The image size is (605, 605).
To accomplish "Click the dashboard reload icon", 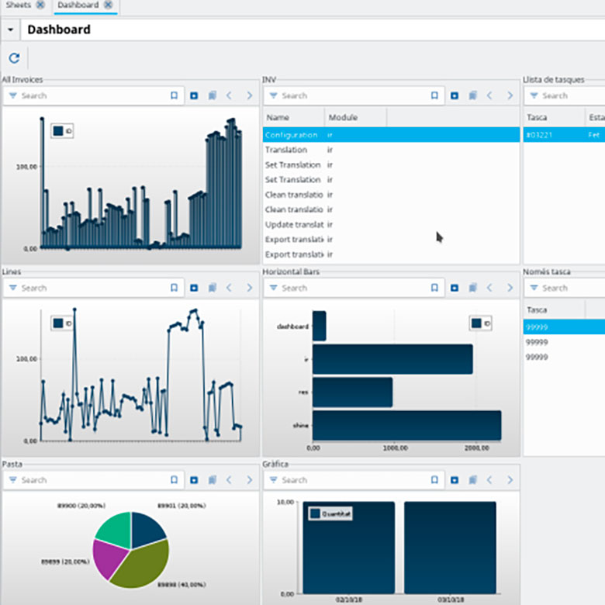I will [14, 58].
